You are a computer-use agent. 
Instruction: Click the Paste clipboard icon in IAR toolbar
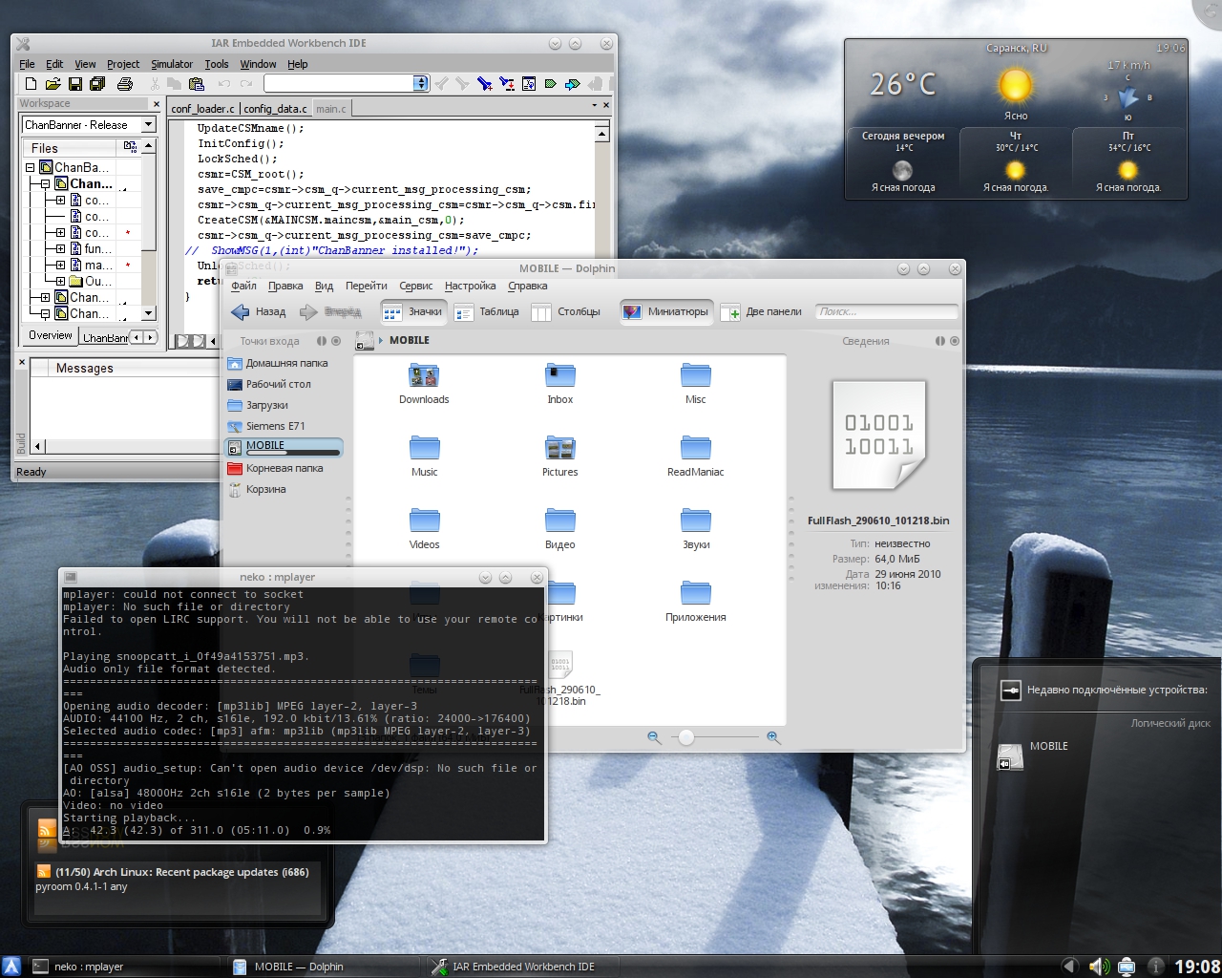click(x=196, y=84)
